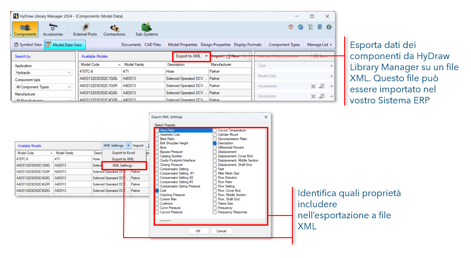This screenshot has height=258, width=471.
Task: Click the Export to XML button label
Action: pyautogui.click(x=188, y=56)
